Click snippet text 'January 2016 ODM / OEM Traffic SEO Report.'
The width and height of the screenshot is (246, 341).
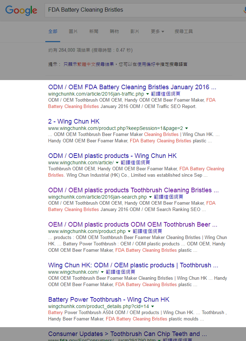point(148,107)
